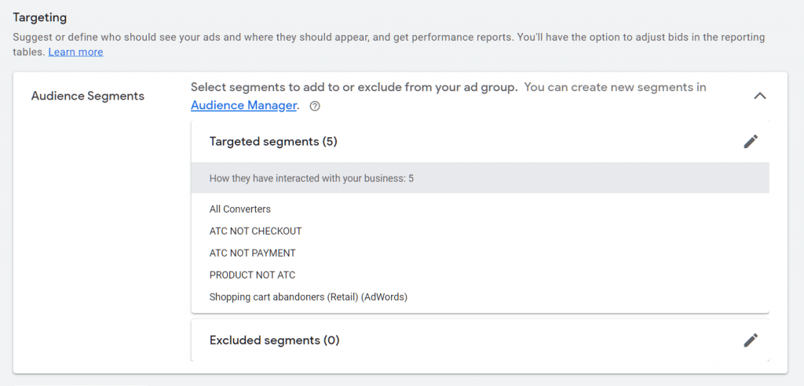Select the ATC NOT PAYMENT segment

click(x=252, y=253)
